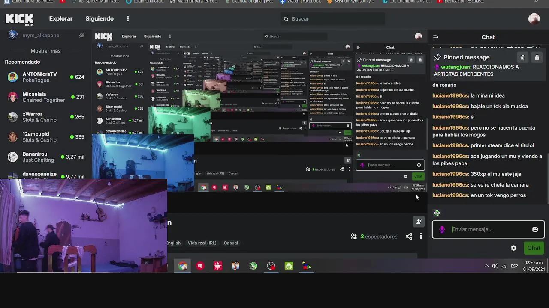The width and height of the screenshot is (549, 308).
Task: Open the green round taskbar app
Action: pos(253,266)
